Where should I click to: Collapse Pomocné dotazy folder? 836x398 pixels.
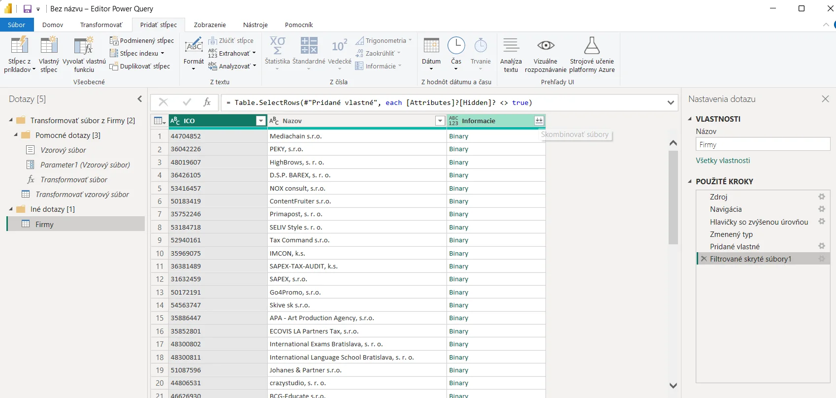(x=16, y=135)
